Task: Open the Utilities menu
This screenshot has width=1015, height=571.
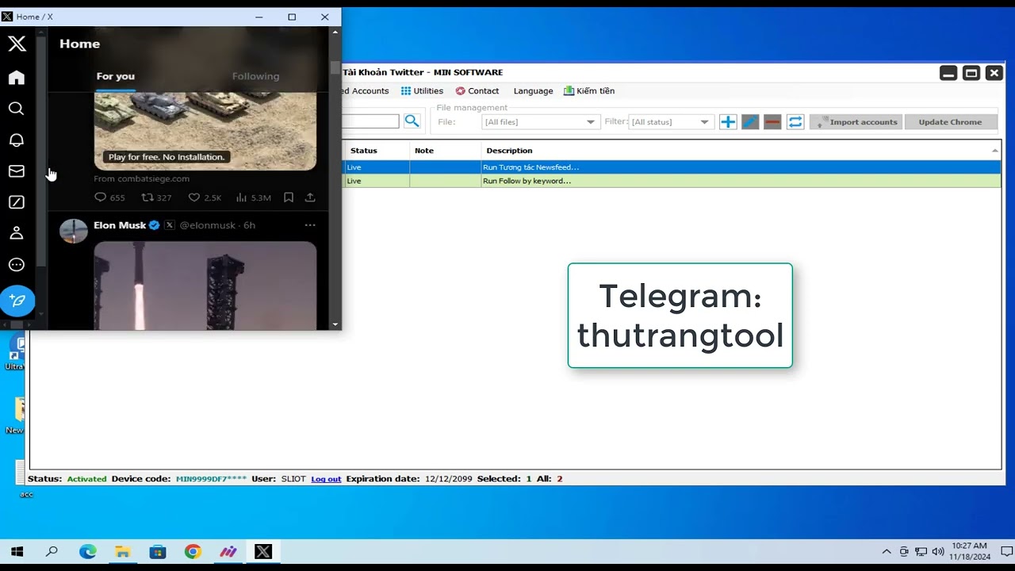Action: [422, 91]
